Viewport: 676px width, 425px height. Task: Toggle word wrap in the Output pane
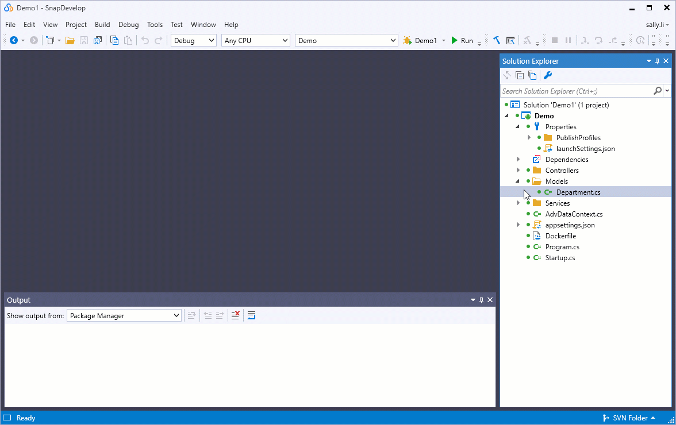(x=251, y=316)
